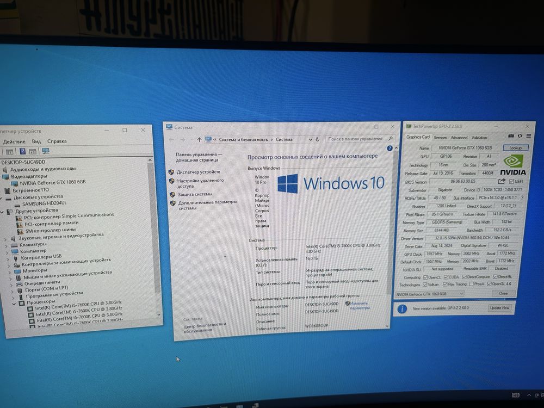Click the Bus Interface question mark in GPU-Z
Image resolution: width=544 pixels, height=408 pixels.
[x=522, y=197]
